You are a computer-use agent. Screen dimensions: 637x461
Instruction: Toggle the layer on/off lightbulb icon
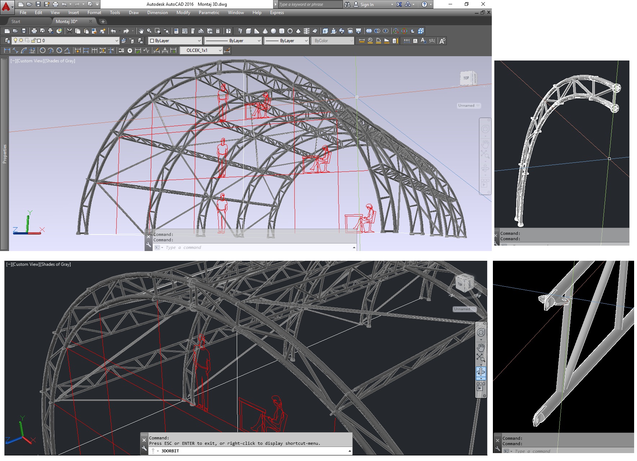pyautogui.click(x=15, y=41)
